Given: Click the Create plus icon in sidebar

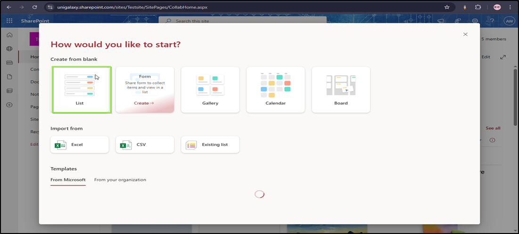Looking at the screenshot, I should click(x=9, y=105).
